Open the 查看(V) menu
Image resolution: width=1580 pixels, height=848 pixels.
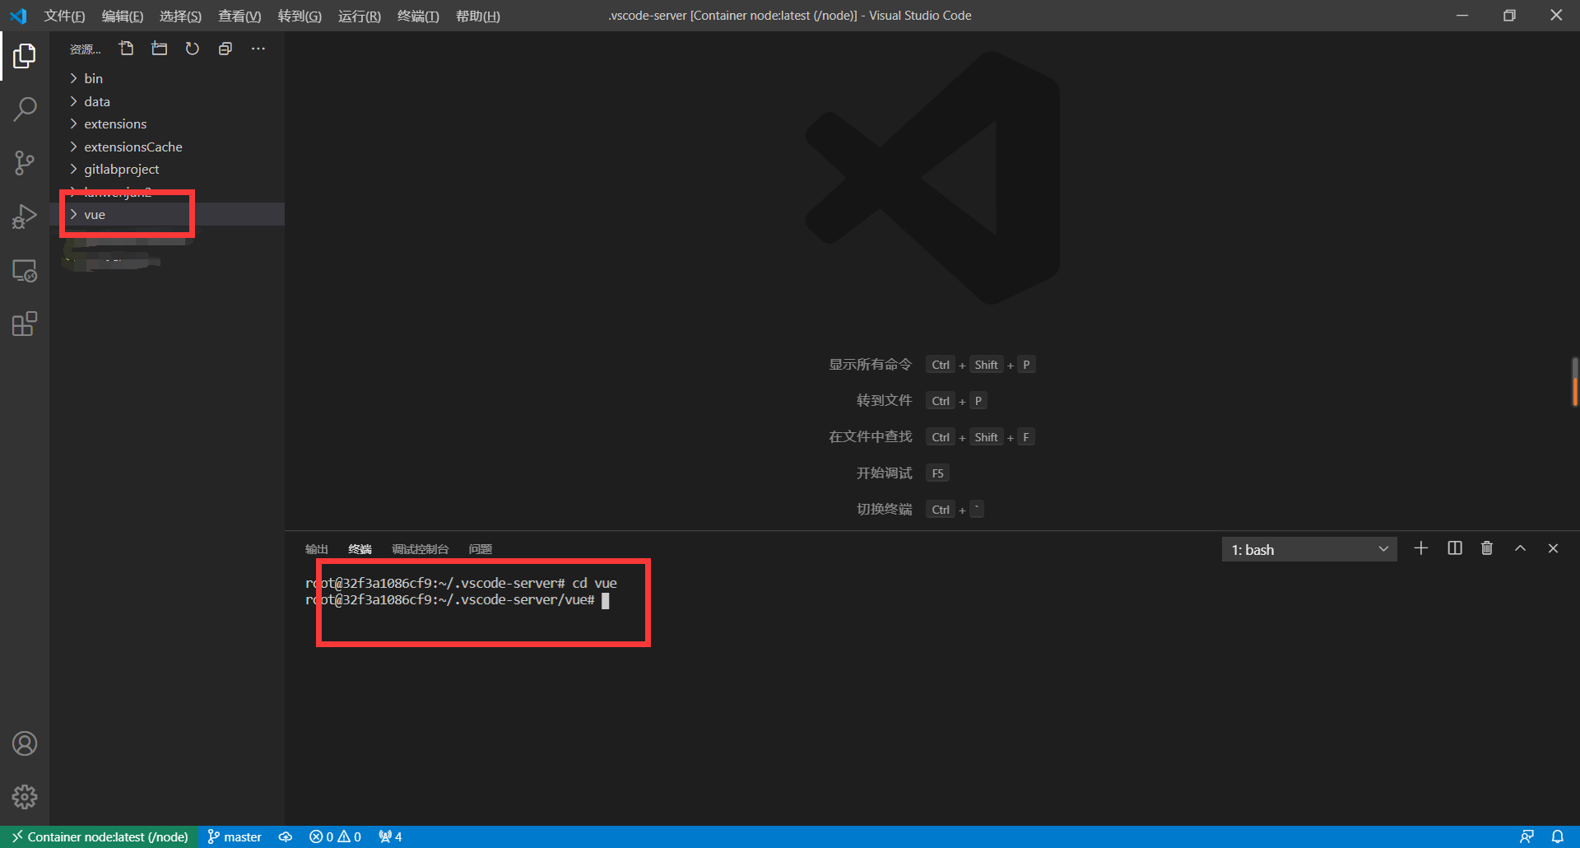[239, 16]
